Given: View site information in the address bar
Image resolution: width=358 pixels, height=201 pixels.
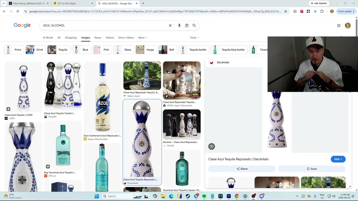Looking at the screenshot, I should (x=25, y=11).
